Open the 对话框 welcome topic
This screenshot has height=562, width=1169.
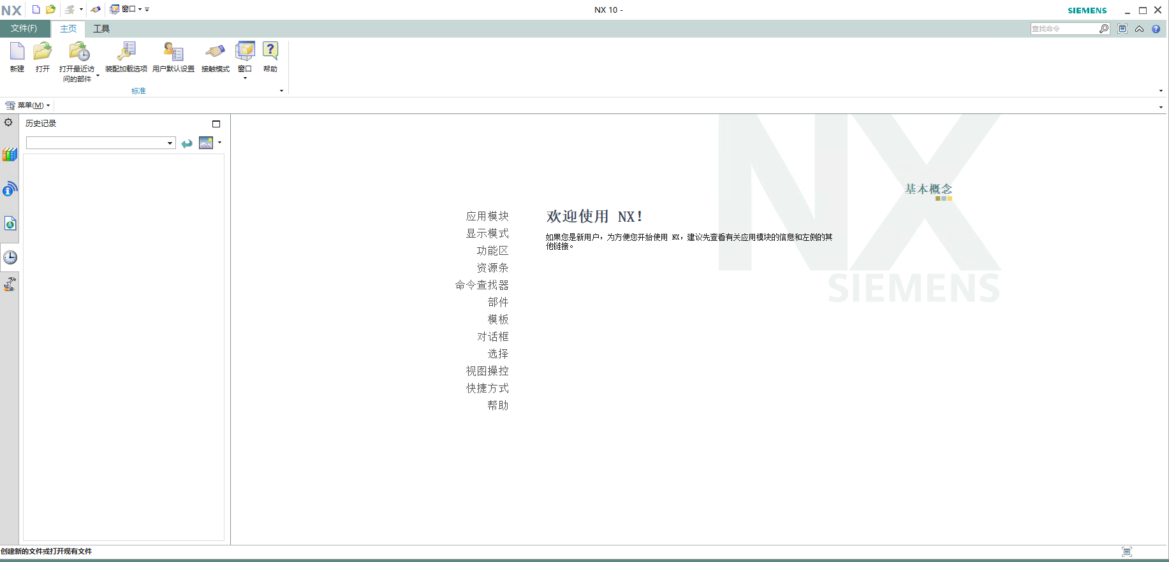(x=492, y=336)
